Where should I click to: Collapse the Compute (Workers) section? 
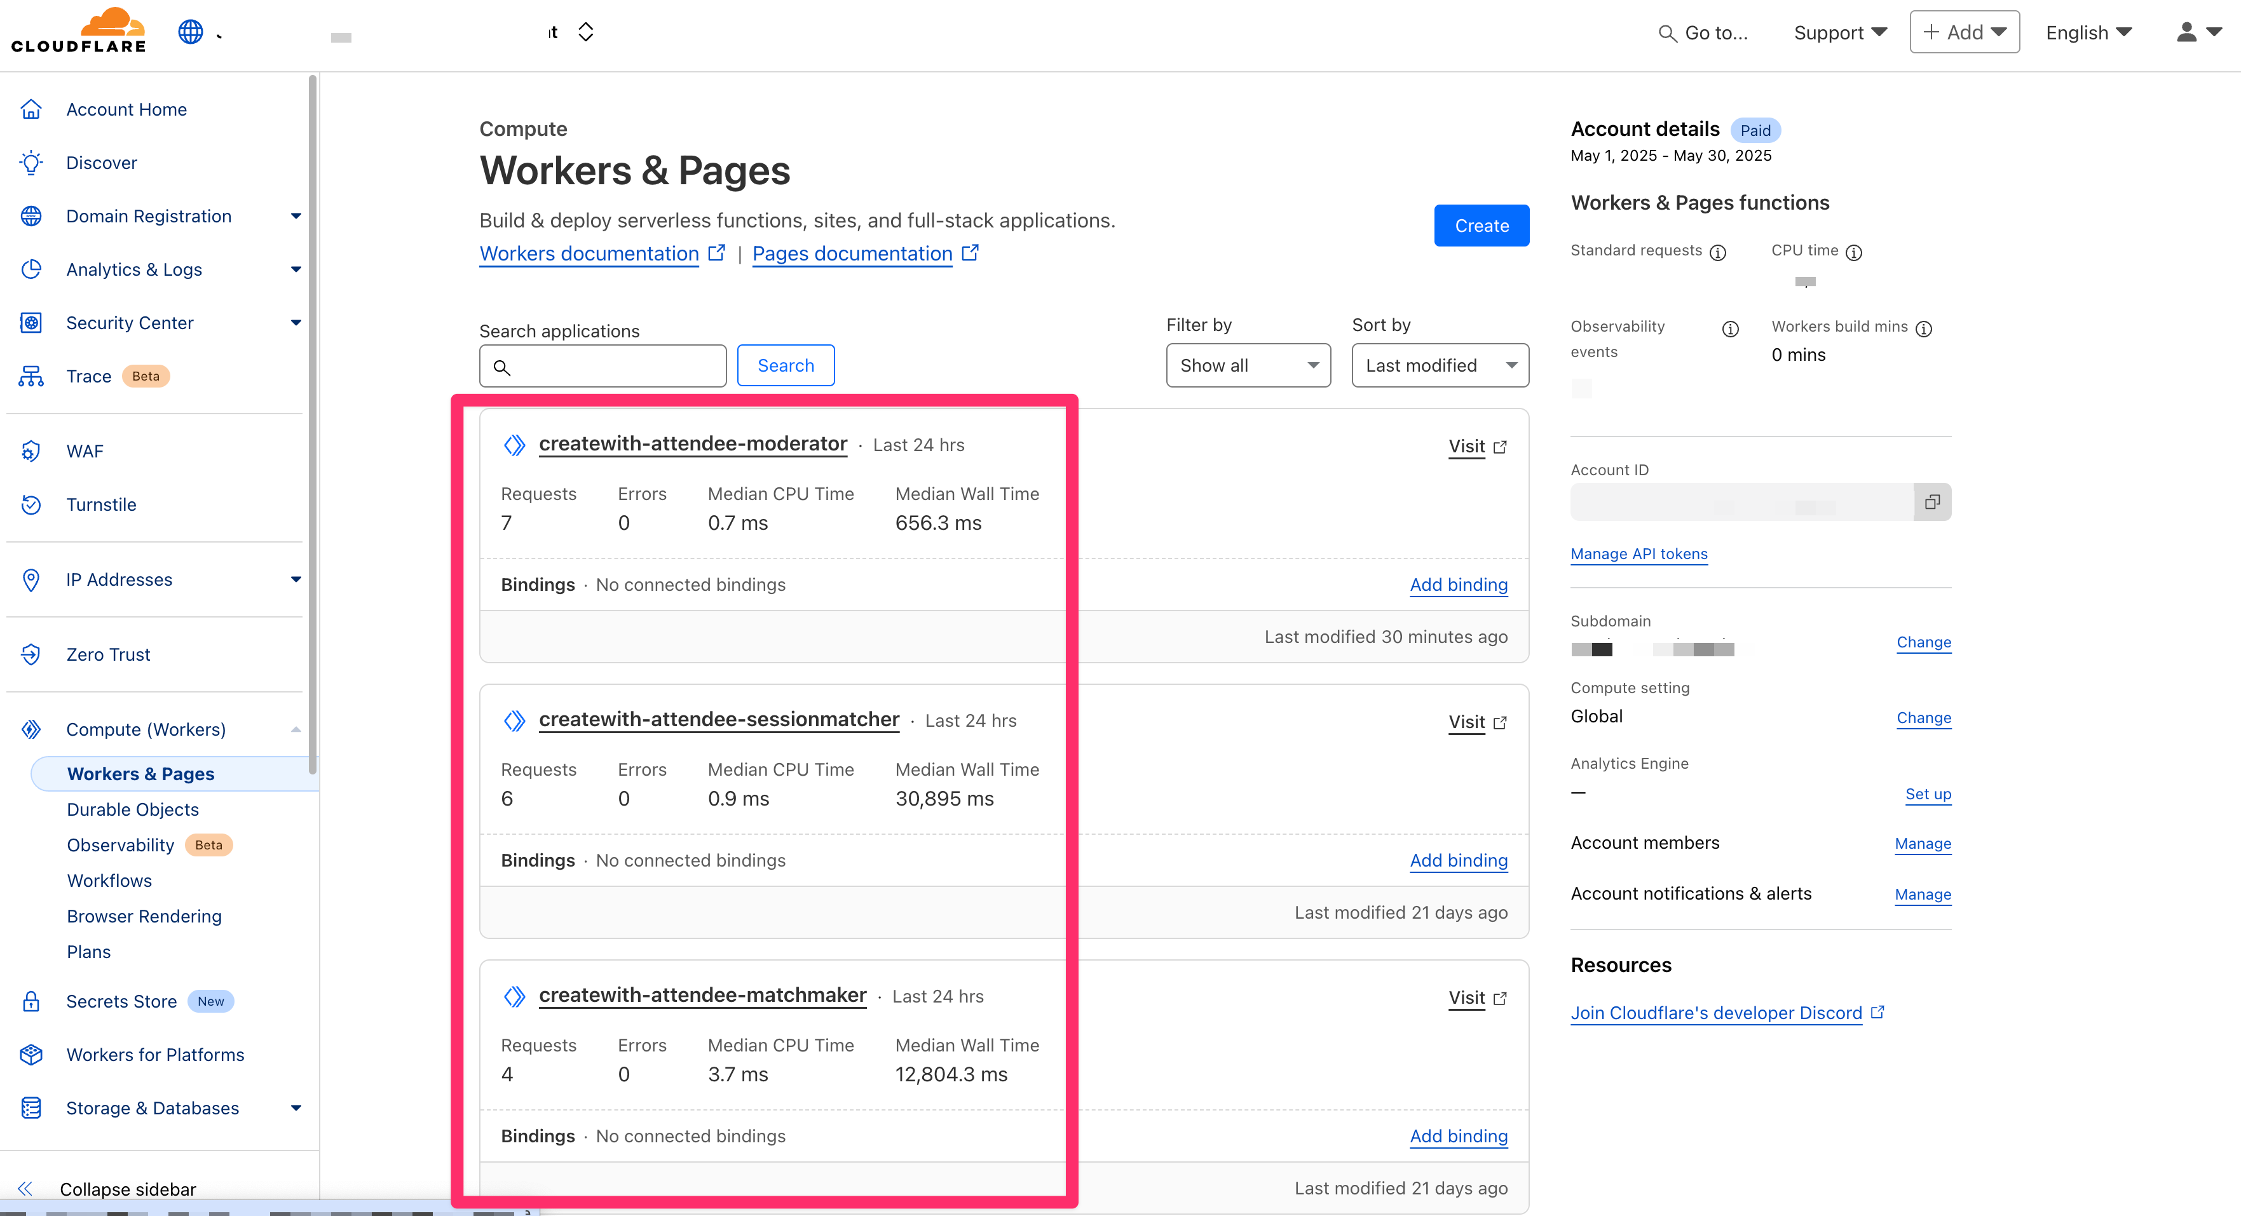point(296,729)
